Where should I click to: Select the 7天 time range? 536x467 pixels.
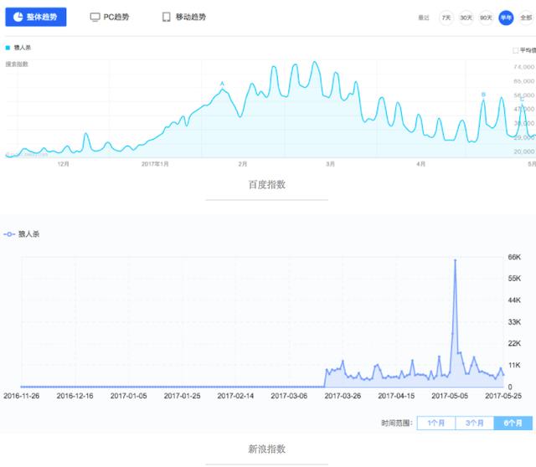pos(446,18)
